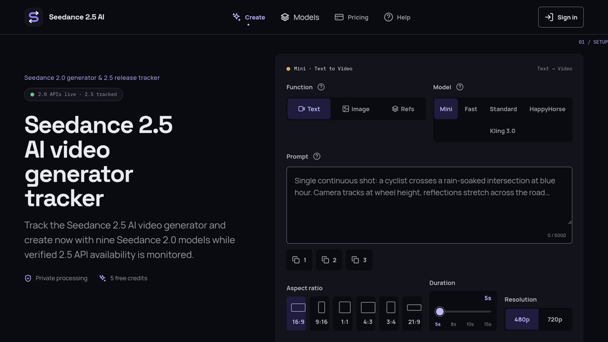Choose 480p resolution
The height and width of the screenshot is (342, 608).
click(522, 319)
